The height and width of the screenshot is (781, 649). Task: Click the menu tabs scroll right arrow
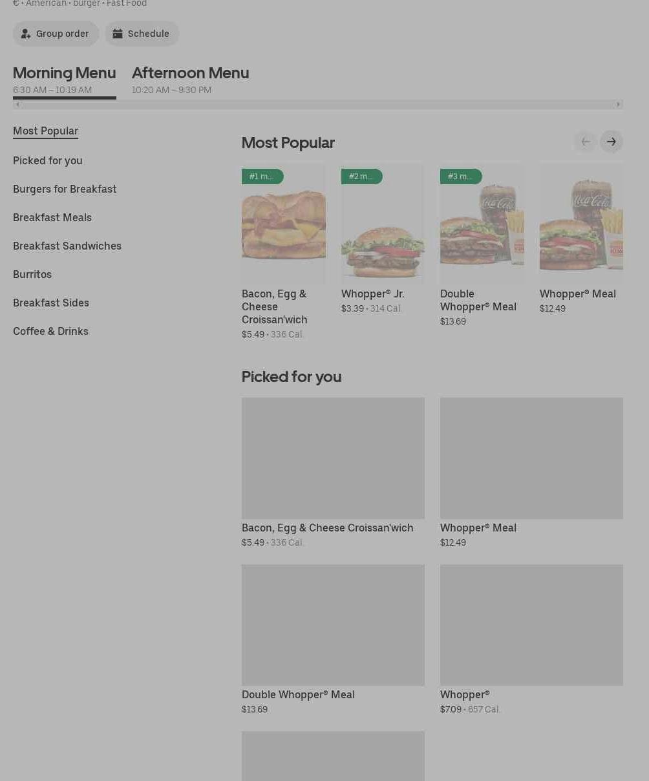point(619,104)
